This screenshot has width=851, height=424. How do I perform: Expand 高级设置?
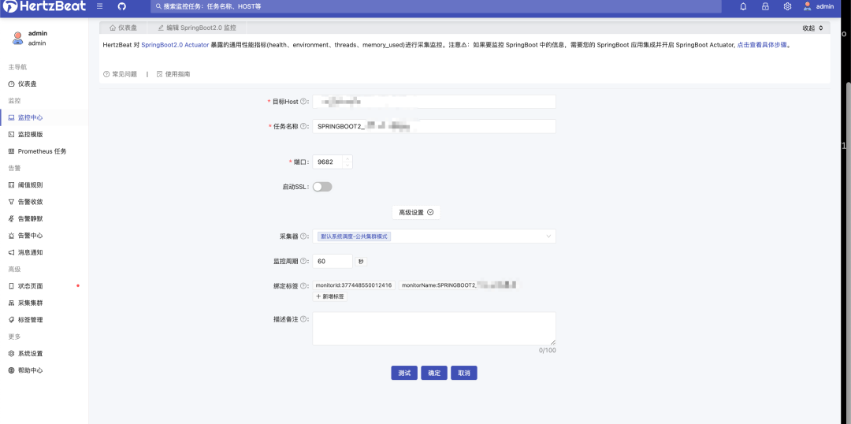416,212
